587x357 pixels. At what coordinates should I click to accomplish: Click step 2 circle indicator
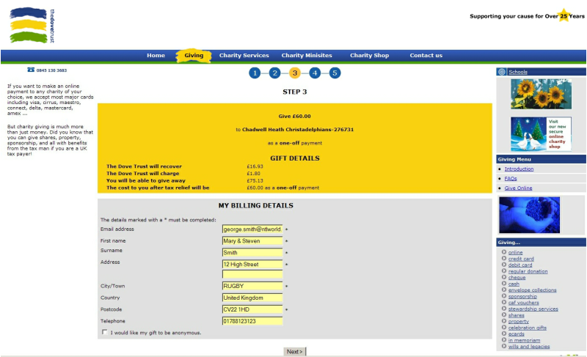tap(274, 73)
